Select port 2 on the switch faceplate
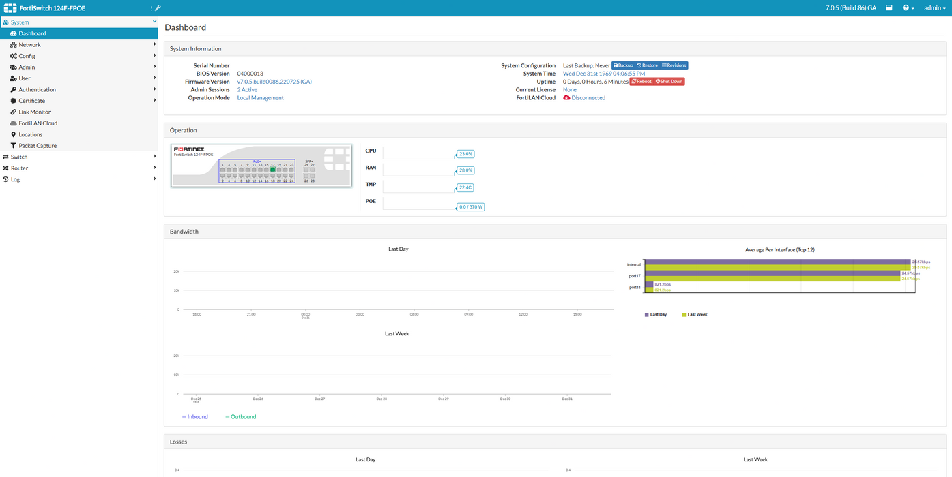The width and height of the screenshot is (952, 477). tap(222, 176)
